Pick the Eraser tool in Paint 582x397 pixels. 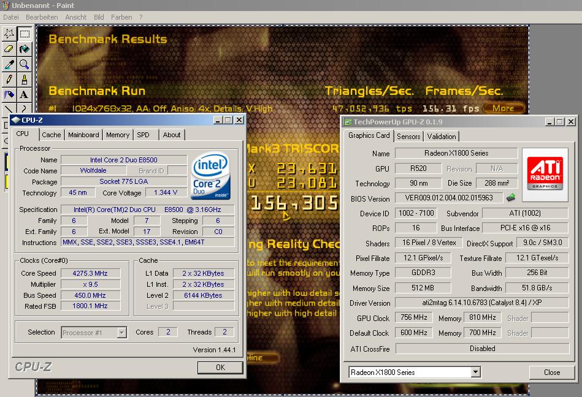tap(9, 49)
